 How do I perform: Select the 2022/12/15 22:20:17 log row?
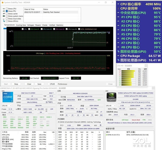51,12
